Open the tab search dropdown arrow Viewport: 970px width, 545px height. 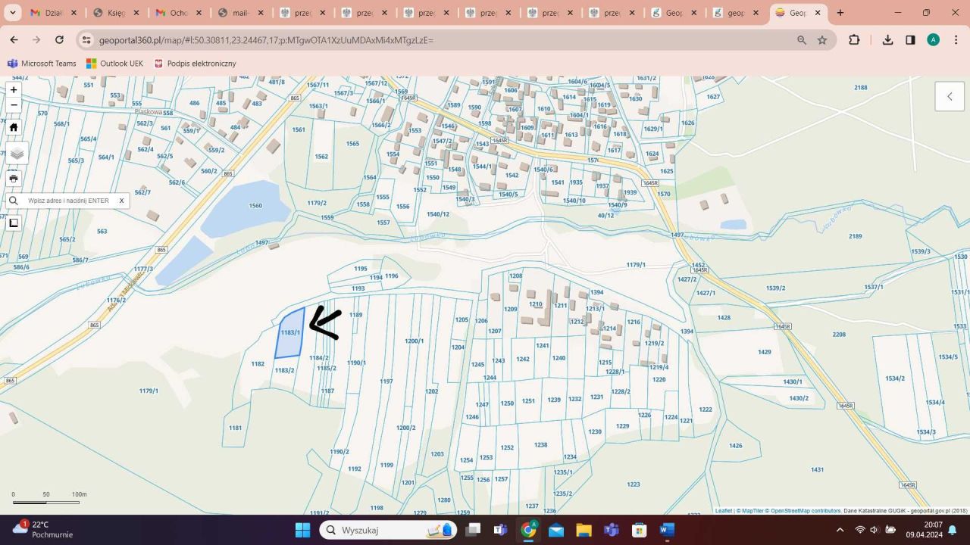coord(12,13)
